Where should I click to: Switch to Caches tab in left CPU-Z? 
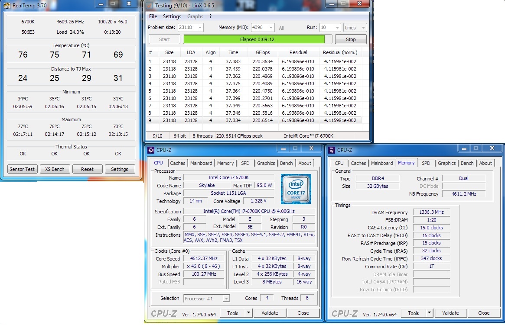point(177,163)
